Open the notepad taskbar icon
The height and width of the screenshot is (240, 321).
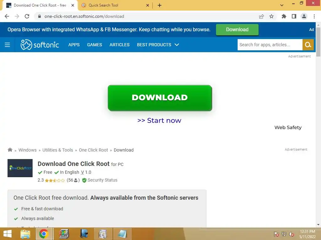123,234
